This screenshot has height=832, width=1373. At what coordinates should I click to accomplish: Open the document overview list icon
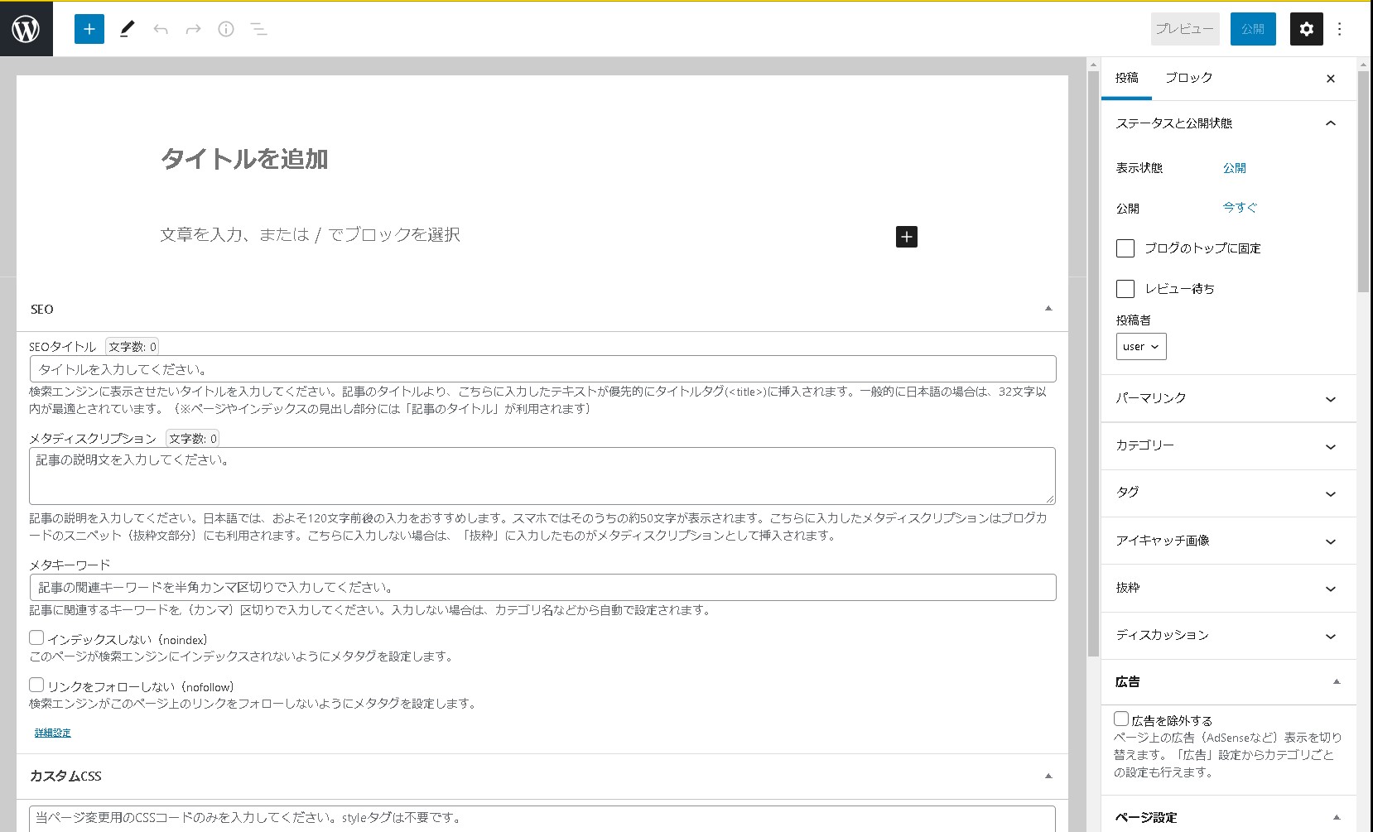coord(258,29)
